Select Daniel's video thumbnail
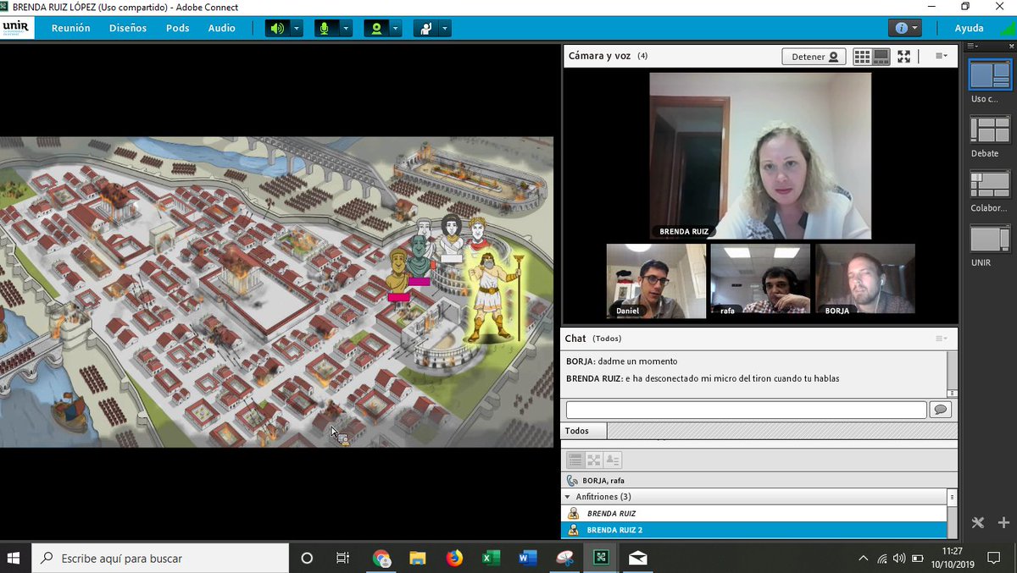This screenshot has height=573, width=1017. click(656, 281)
